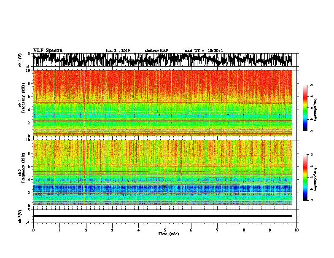The height and width of the screenshot is (258, 334).
Task: Click time axis tick label "5"
Action: click(165, 230)
